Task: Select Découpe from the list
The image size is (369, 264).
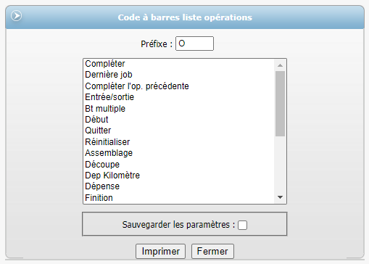Action: [178, 165]
